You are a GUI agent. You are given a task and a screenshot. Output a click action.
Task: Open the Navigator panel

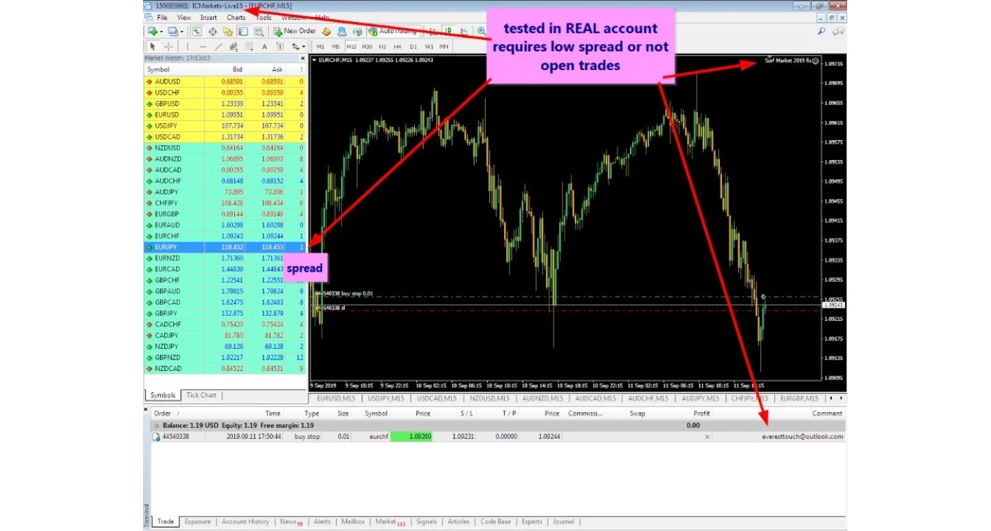(229, 31)
